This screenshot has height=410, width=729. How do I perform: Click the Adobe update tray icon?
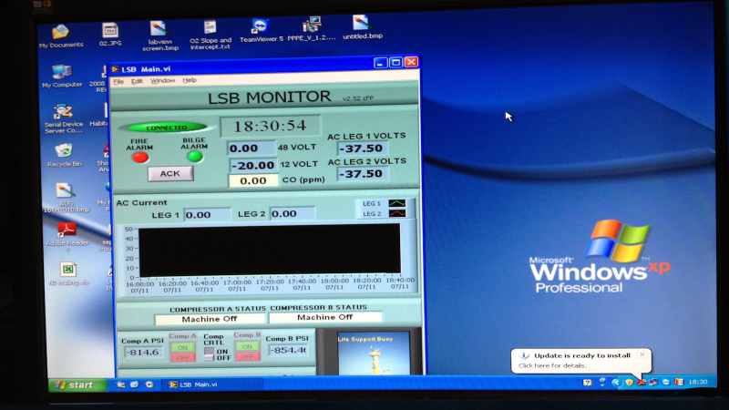coord(642,382)
